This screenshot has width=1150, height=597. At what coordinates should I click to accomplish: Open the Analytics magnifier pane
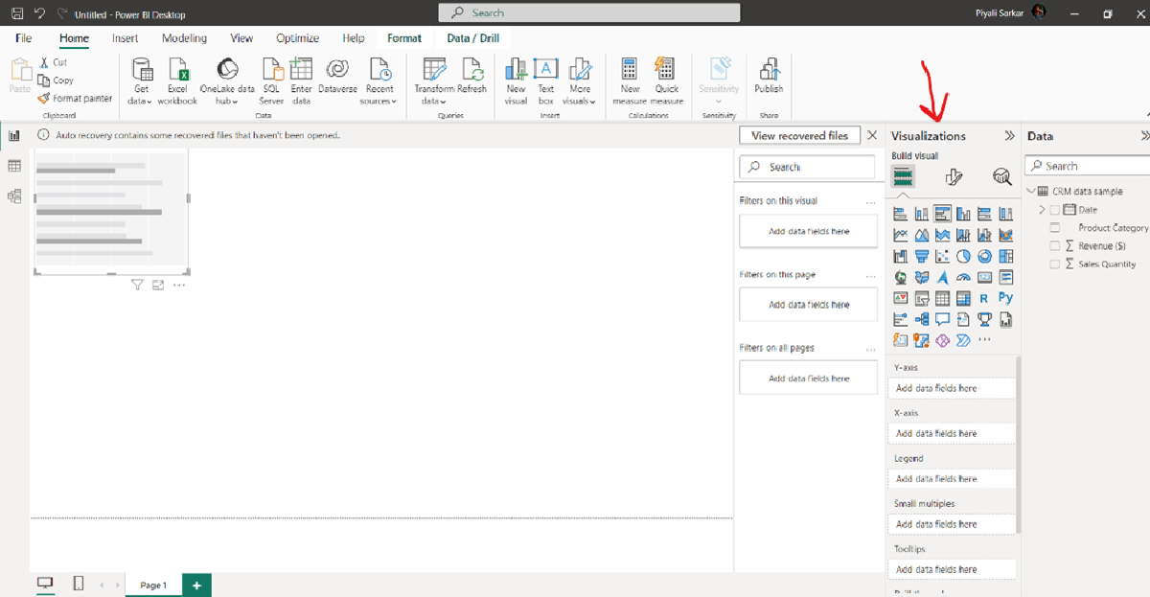[x=1002, y=176]
